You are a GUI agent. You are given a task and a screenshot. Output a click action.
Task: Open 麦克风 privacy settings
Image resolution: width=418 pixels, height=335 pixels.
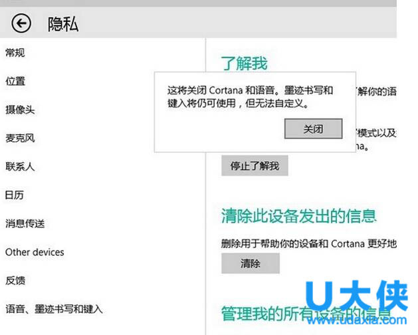pyautogui.click(x=20, y=138)
